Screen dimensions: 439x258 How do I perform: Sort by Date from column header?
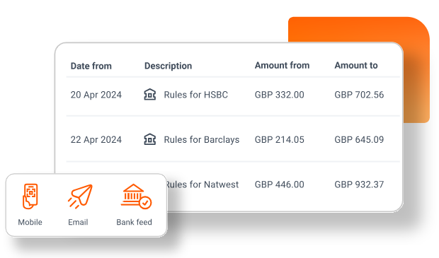click(x=91, y=66)
